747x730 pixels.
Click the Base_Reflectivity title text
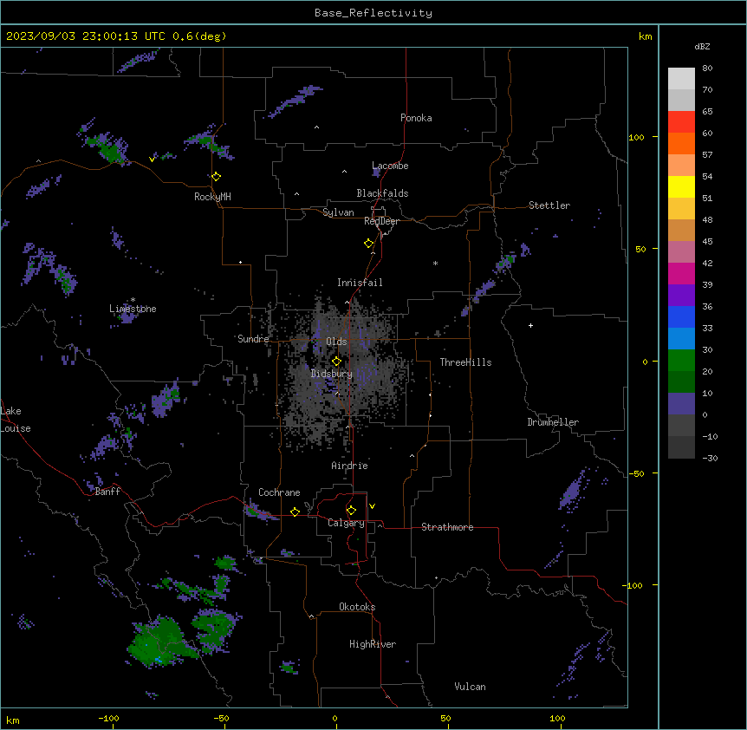[x=373, y=13]
